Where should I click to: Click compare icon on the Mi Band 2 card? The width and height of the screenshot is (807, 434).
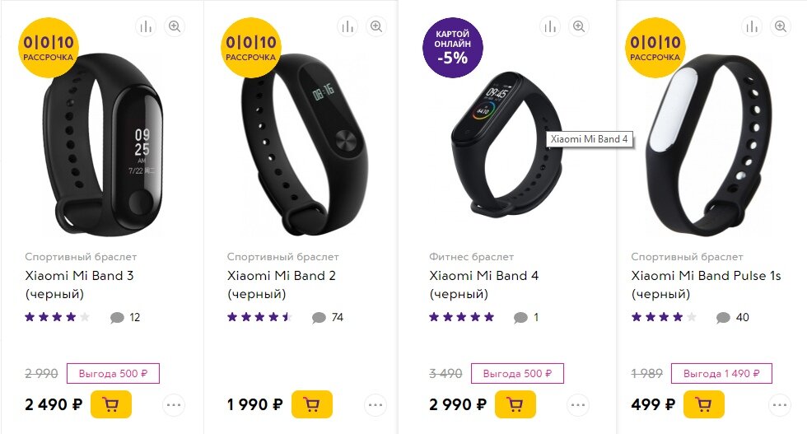coord(348,26)
